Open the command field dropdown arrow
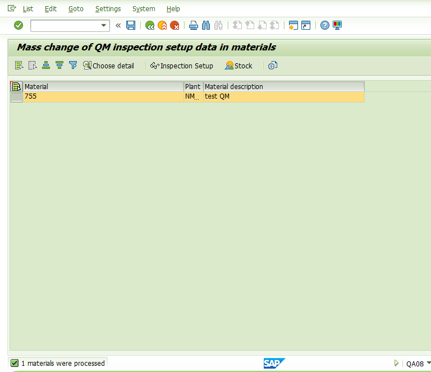This screenshot has height=372, width=431. tap(104, 25)
